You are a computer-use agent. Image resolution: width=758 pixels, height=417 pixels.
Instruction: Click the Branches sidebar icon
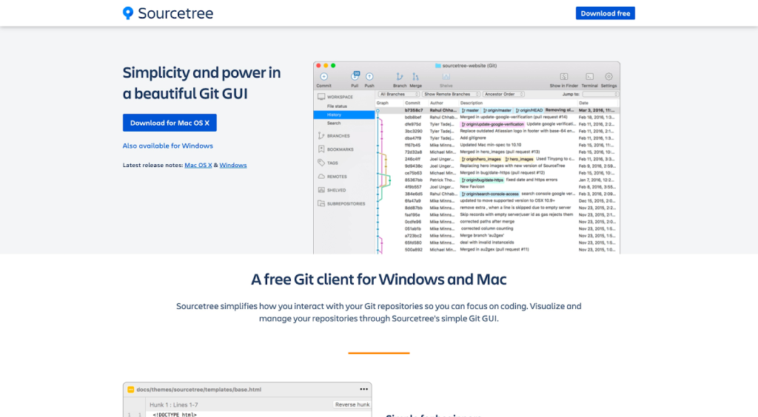321,135
